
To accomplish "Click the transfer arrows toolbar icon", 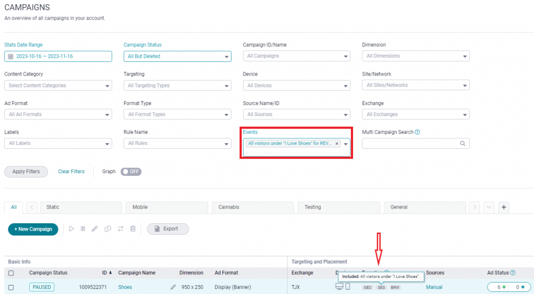I will coord(120,229).
